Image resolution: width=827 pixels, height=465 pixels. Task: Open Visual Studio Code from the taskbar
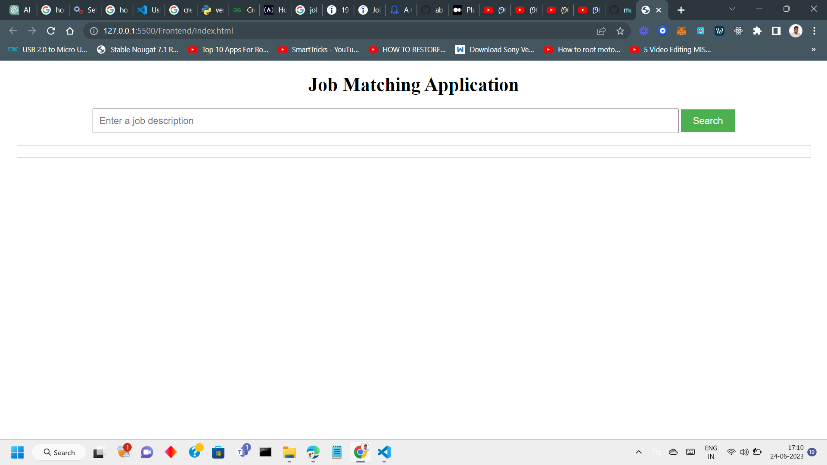[384, 452]
